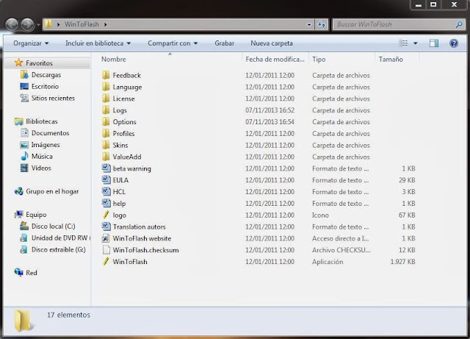Click the forward navigation arrow
470x339 pixels.
coord(27,24)
